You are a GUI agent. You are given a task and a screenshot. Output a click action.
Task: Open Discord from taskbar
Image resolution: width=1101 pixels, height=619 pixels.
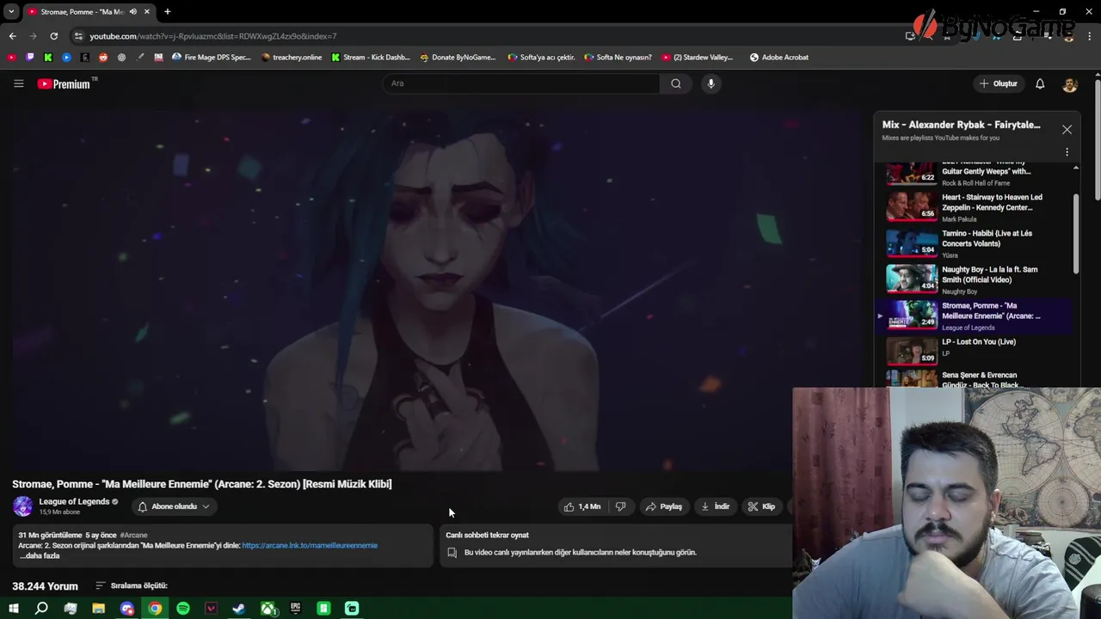[127, 609]
